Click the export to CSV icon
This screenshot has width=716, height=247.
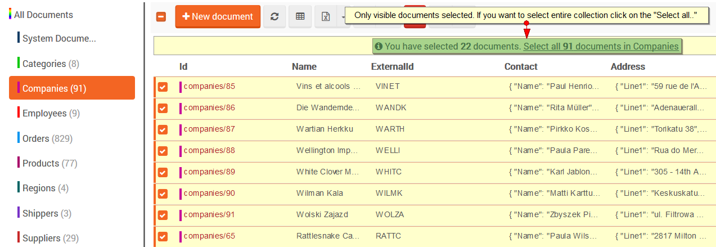[x=325, y=17]
